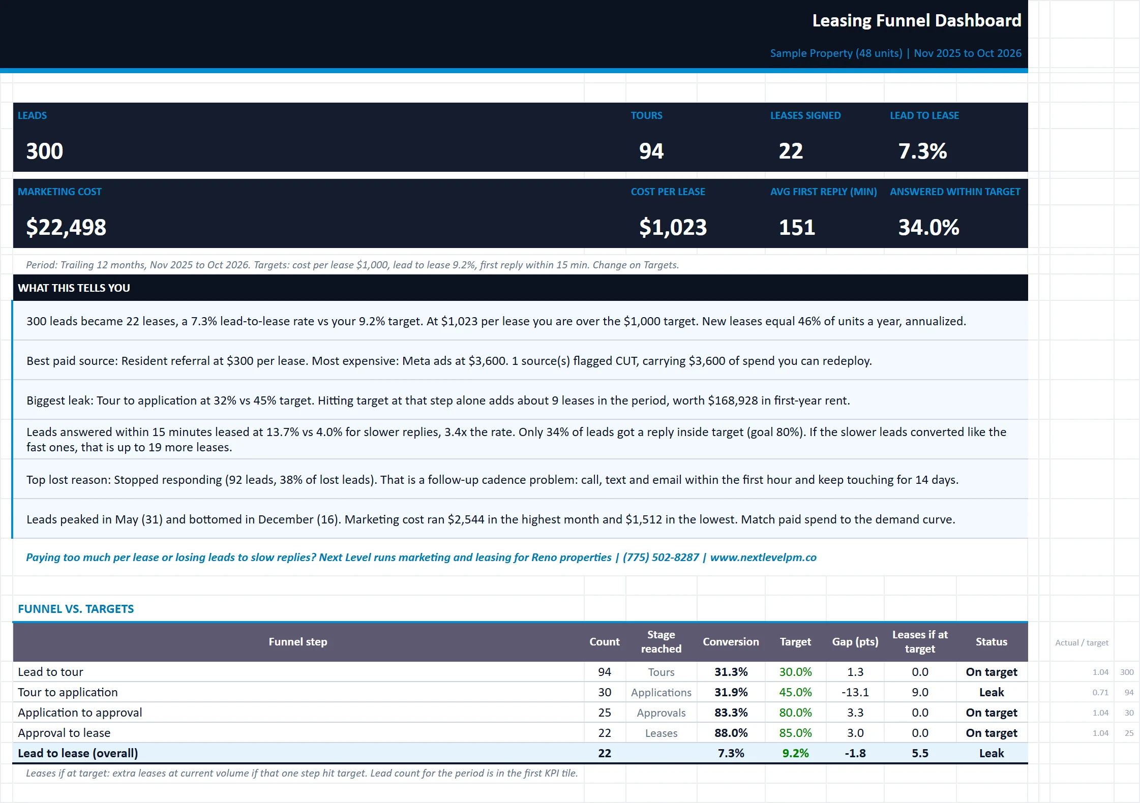Image resolution: width=1140 pixels, height=803 pixels.
Task: Select the Tours value 94
Action: [x=651, y=151]
